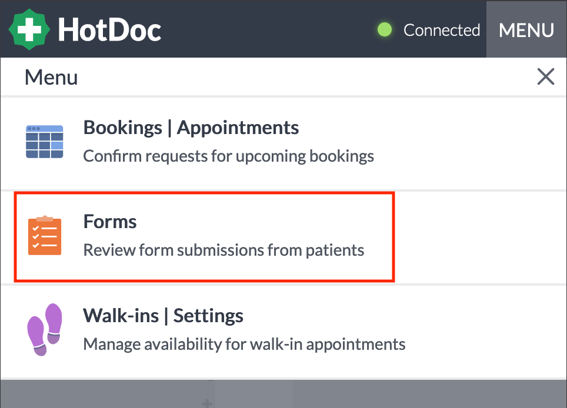Toggle the MENU button in header
Image resolution: width=567 pixels, height=408 pixels.
[526, 29]
